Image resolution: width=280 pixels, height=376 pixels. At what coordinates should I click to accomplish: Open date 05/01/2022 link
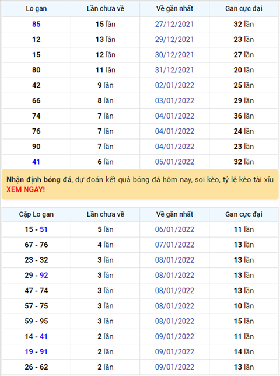[x=174, y=162]
